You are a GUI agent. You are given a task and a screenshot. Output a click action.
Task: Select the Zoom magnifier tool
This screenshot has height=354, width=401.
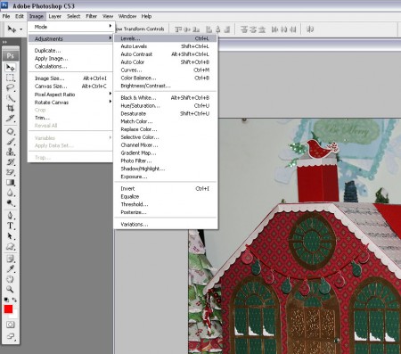tap(11, 289)
